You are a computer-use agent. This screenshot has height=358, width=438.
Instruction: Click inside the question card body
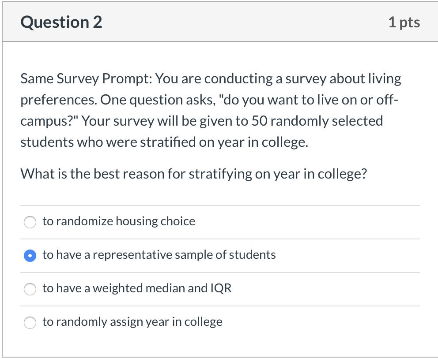coord(219,190)
